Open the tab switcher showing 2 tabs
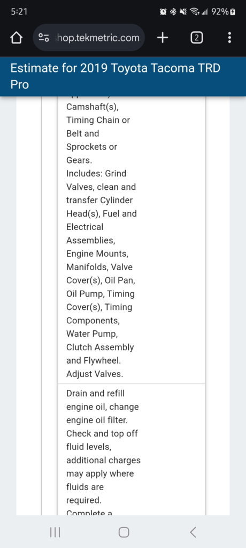246x548 pixels. [x=196, y=38]
